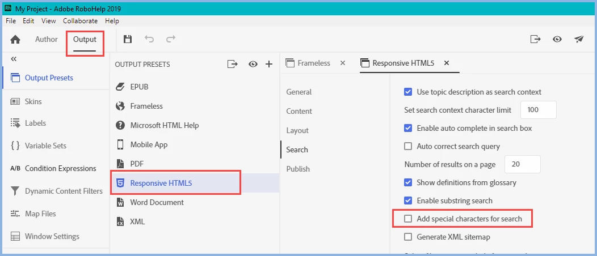
Task: Click the PDF preset icon
Action: [120, 164]
